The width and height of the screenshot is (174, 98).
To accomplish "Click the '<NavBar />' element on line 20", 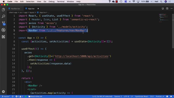I will click(35, 85).
